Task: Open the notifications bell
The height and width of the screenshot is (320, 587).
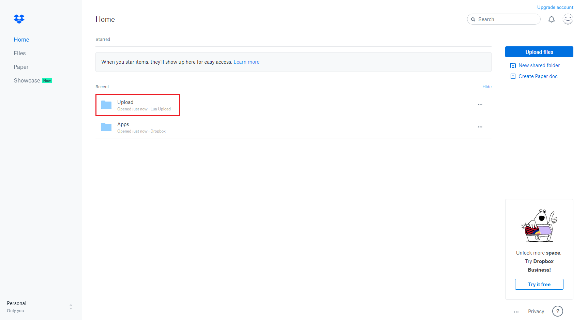Action: point(551,19)
